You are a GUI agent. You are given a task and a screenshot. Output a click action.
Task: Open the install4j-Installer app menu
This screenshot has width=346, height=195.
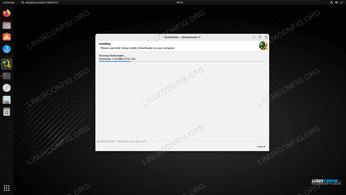point(40,2)
